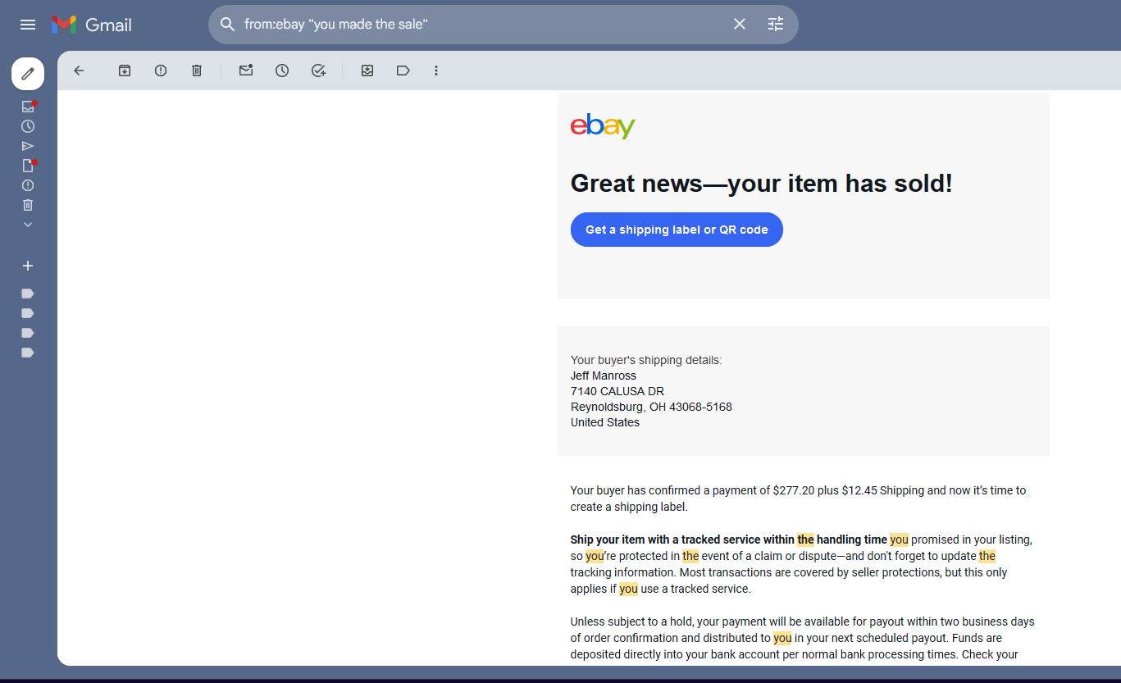Delete this email with trash icon

click(197, 71)
